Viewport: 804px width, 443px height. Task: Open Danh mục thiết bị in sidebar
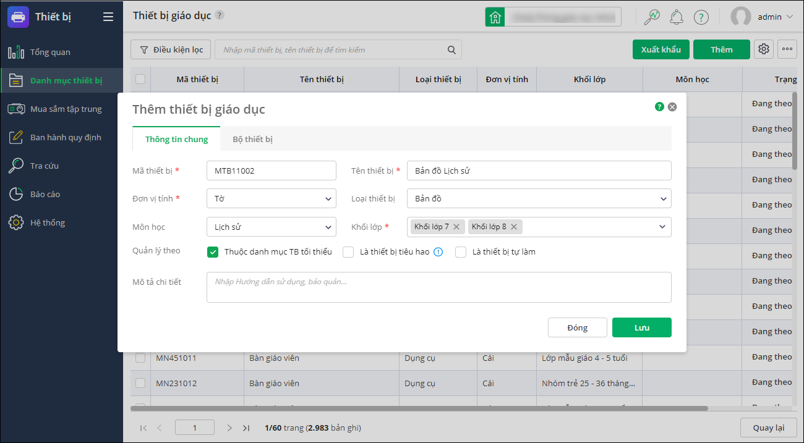coord(61,80)
